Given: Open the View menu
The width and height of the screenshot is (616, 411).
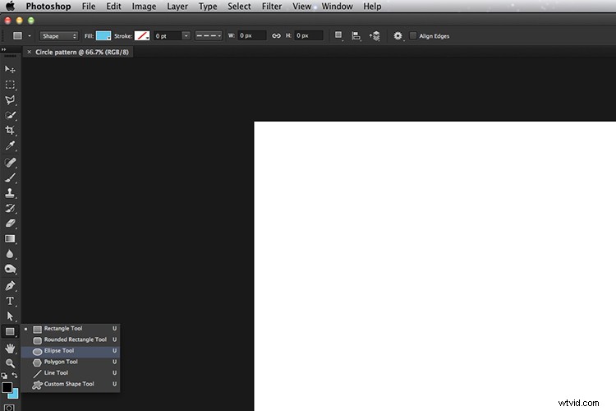Looking at the screenshot, I should tap(301, 7).
